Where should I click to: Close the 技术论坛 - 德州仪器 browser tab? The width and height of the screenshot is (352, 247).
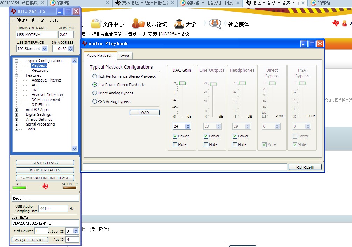173,3
